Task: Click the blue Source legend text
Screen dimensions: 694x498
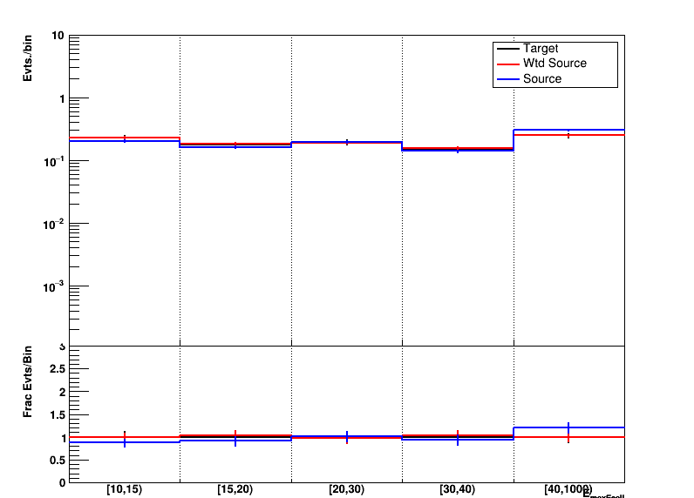Action: point(542,78)
